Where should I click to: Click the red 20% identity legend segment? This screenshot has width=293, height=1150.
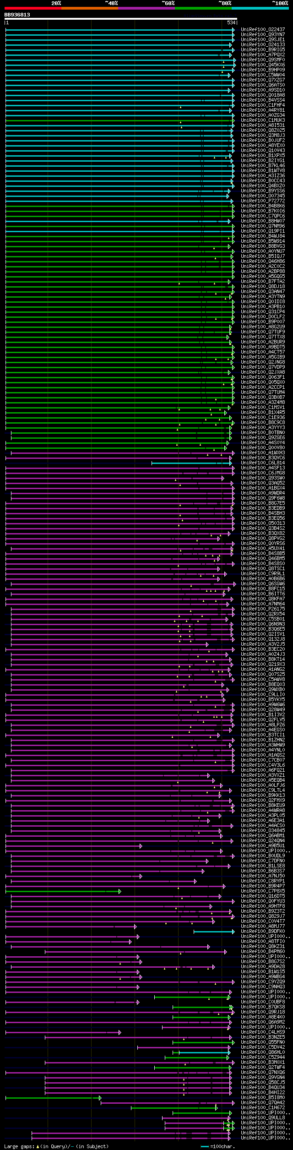[x=33, y=8]
